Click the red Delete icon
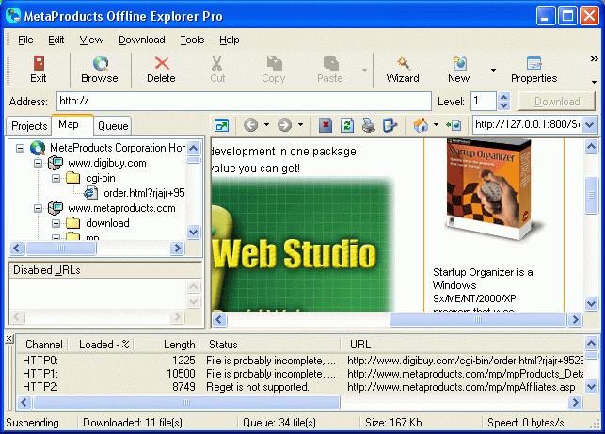 point(162,63)
